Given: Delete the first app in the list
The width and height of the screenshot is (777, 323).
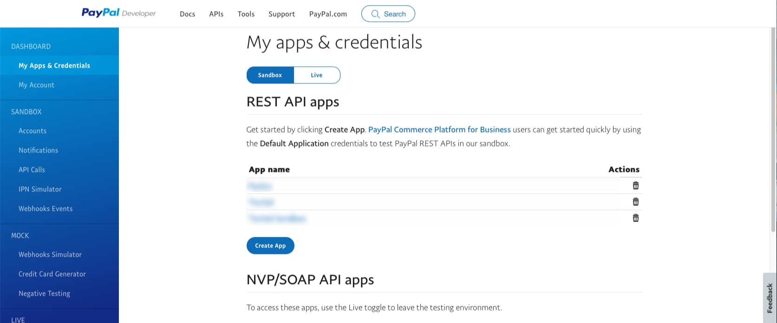Looking at the screenshot, I should pyautogui.click(x=635, y=185).
